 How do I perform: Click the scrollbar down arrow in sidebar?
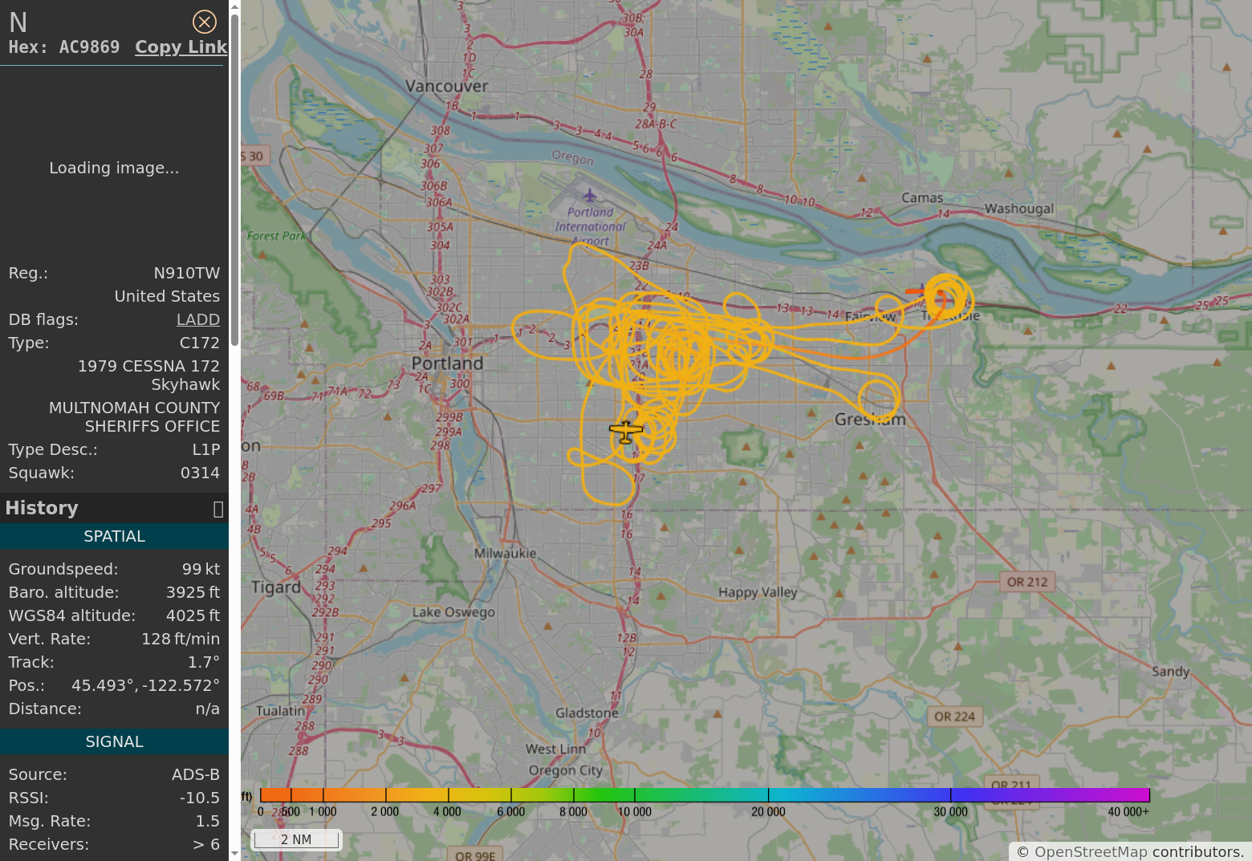click(x=234, y=854)
